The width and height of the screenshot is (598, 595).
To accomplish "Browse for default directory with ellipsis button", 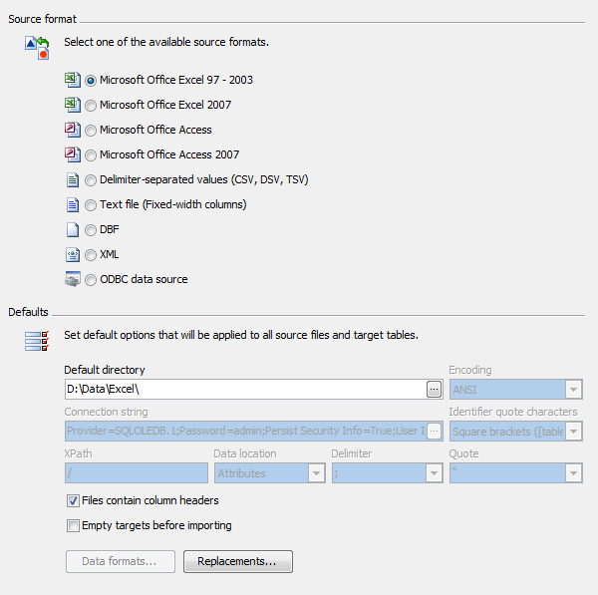I will [434, 390].
